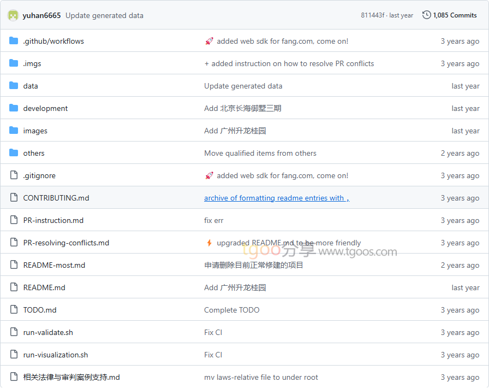Open 'Update generated data' commit message in header

(x=104, y=15)
